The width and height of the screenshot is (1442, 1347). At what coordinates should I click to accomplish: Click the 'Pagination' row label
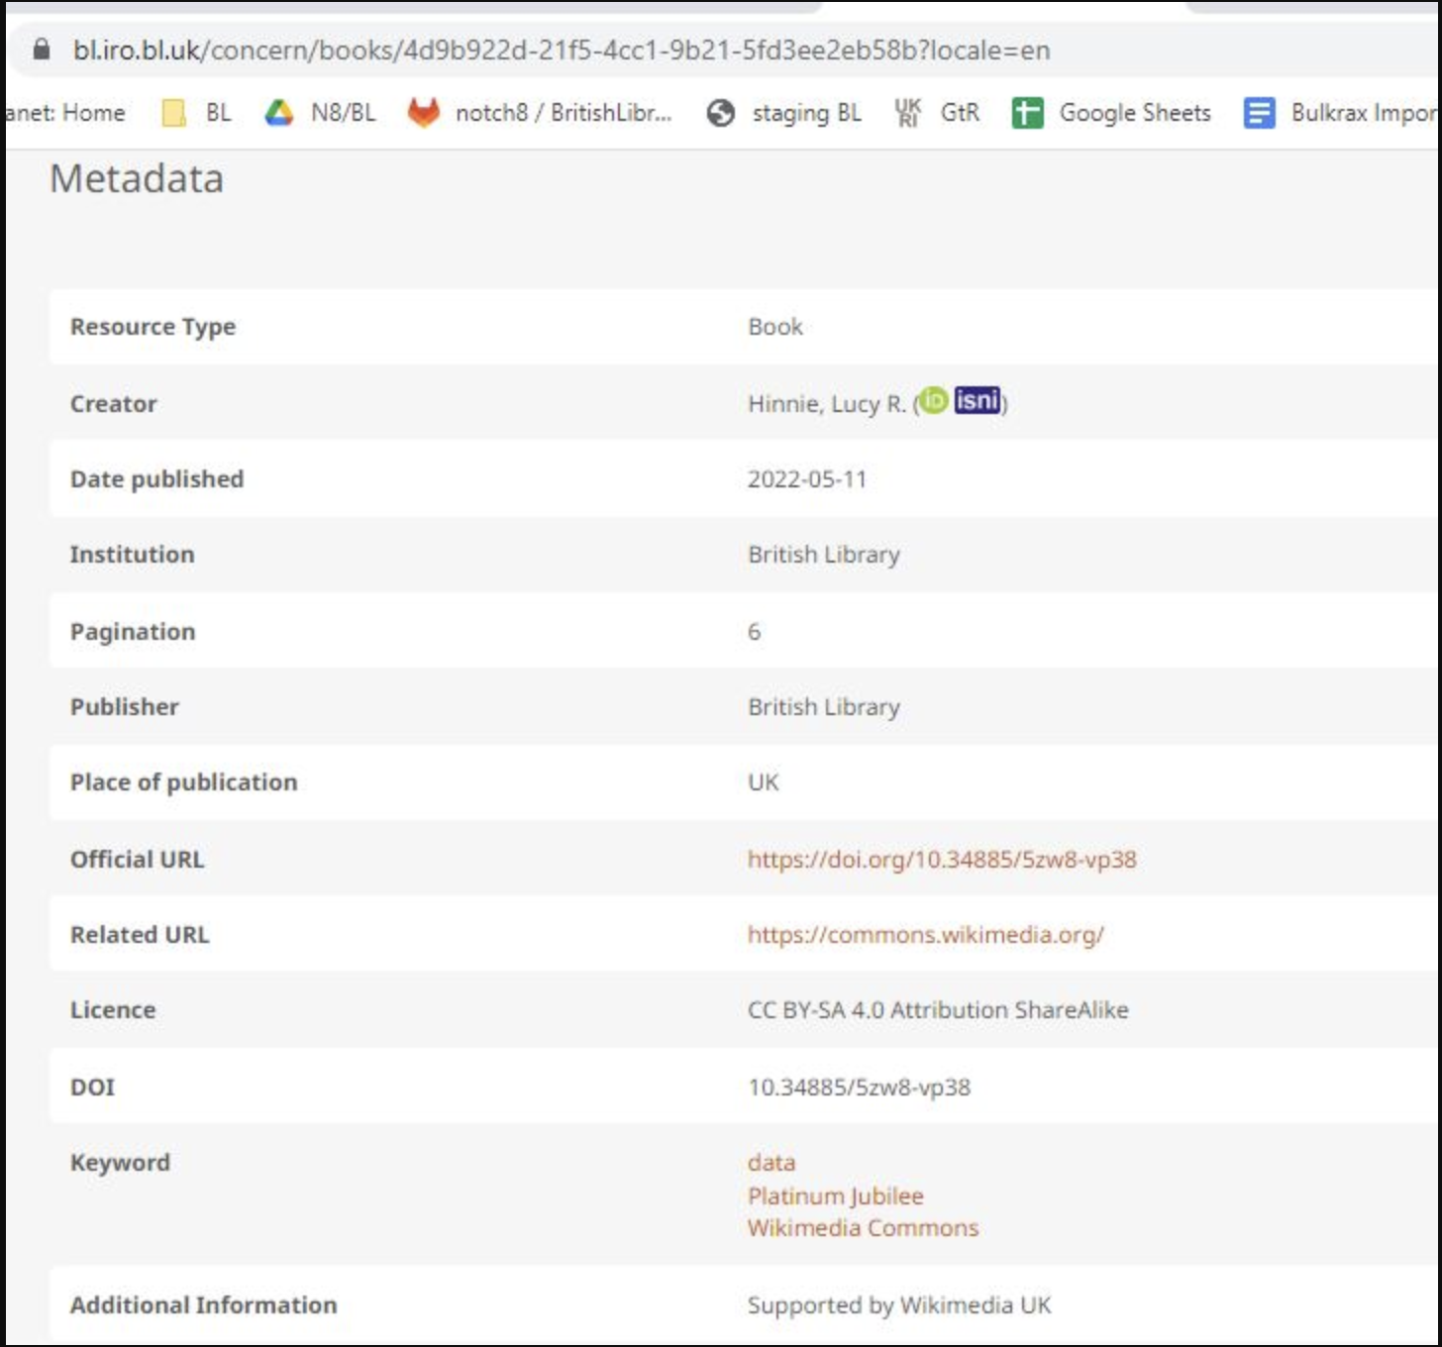tap(134, 632)
